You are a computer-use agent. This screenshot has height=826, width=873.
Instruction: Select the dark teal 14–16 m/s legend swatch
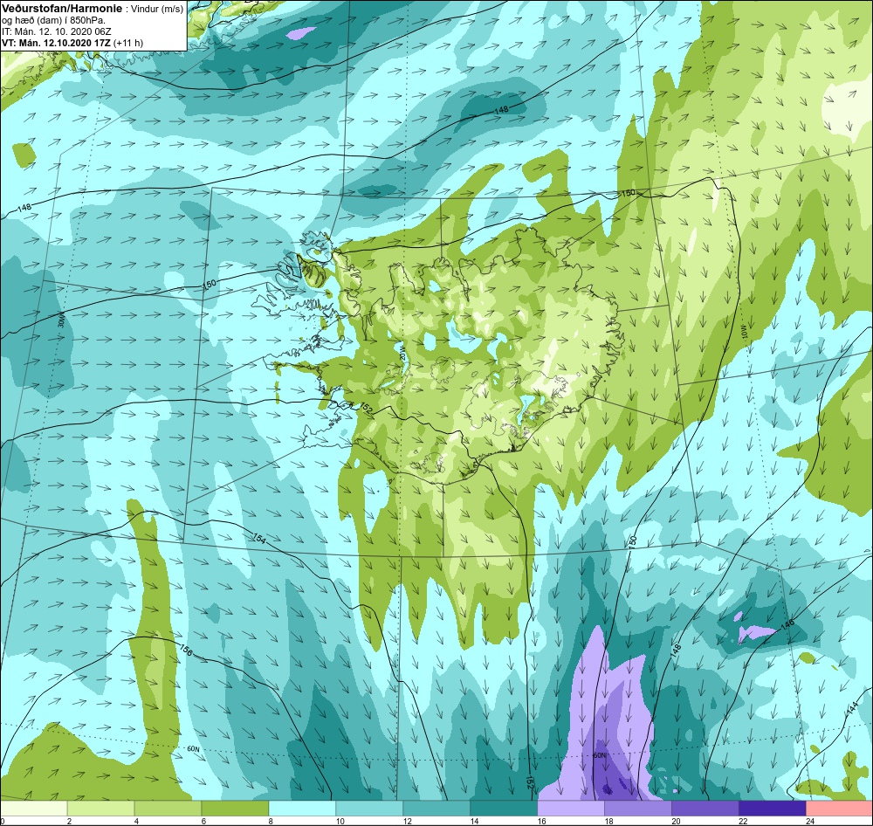point(504,809)
